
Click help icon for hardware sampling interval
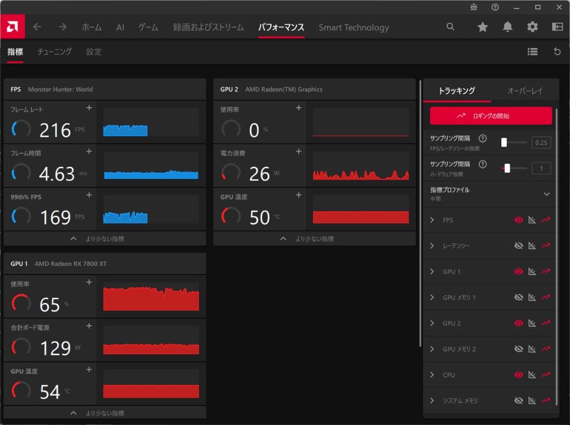click(482, 164)
